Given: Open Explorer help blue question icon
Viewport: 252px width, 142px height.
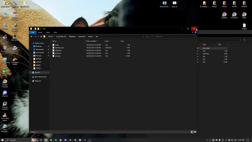Looking at the screenshot, I should click(x=195, y=32).
